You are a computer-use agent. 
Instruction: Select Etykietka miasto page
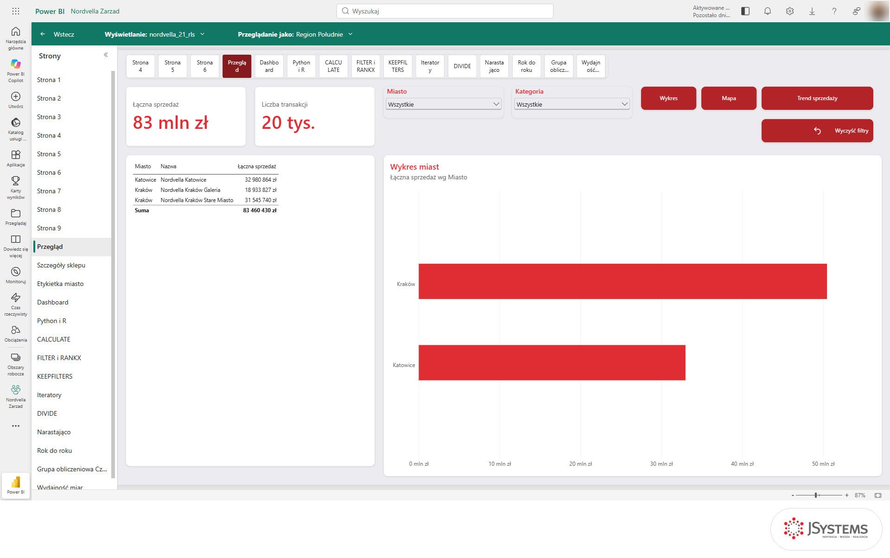coord(72,284)
